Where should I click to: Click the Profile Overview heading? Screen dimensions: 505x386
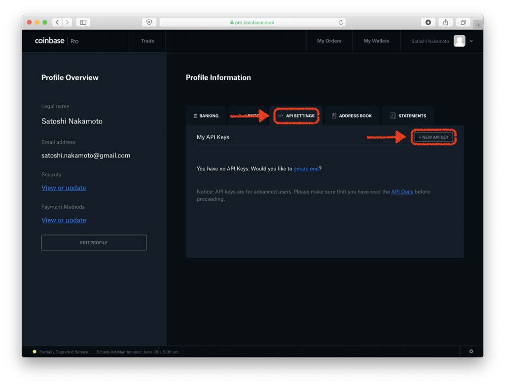(70, 77)
